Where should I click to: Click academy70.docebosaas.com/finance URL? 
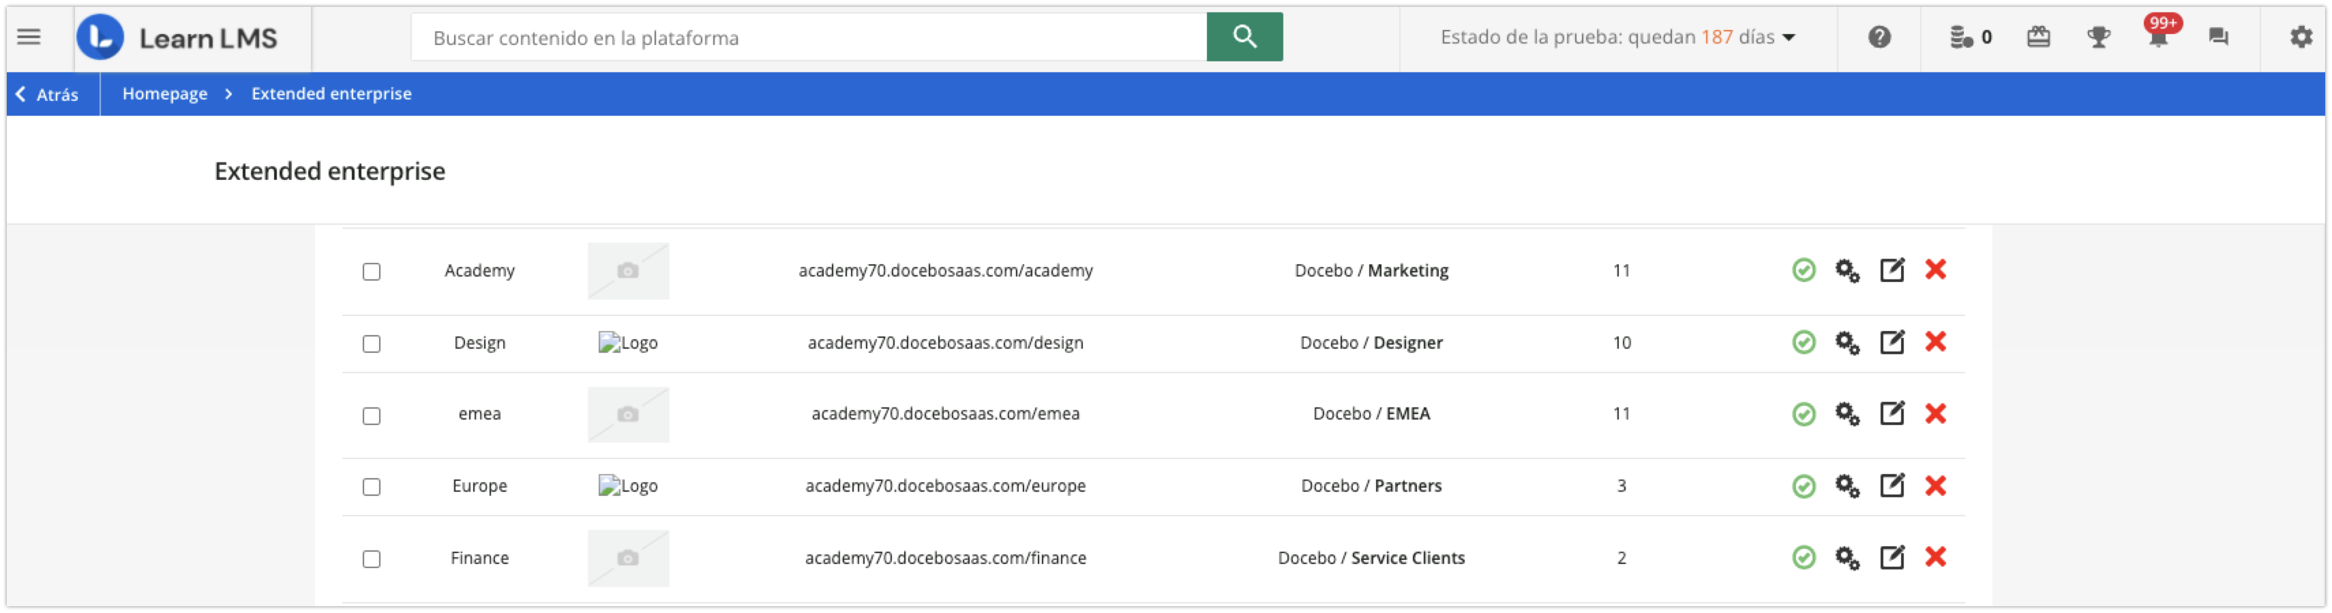pos(945,558)
